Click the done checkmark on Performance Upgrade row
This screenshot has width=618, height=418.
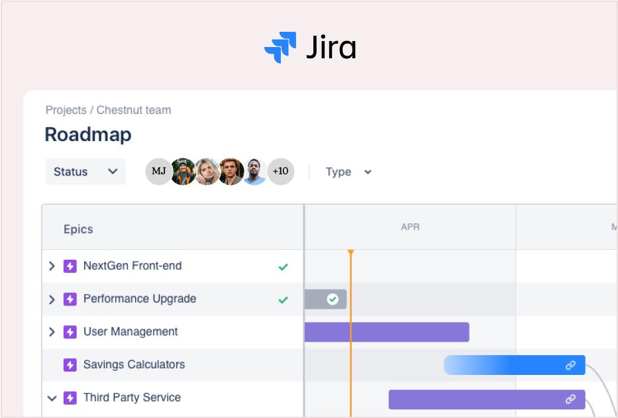pyautogui.click(x=283, y=300)
